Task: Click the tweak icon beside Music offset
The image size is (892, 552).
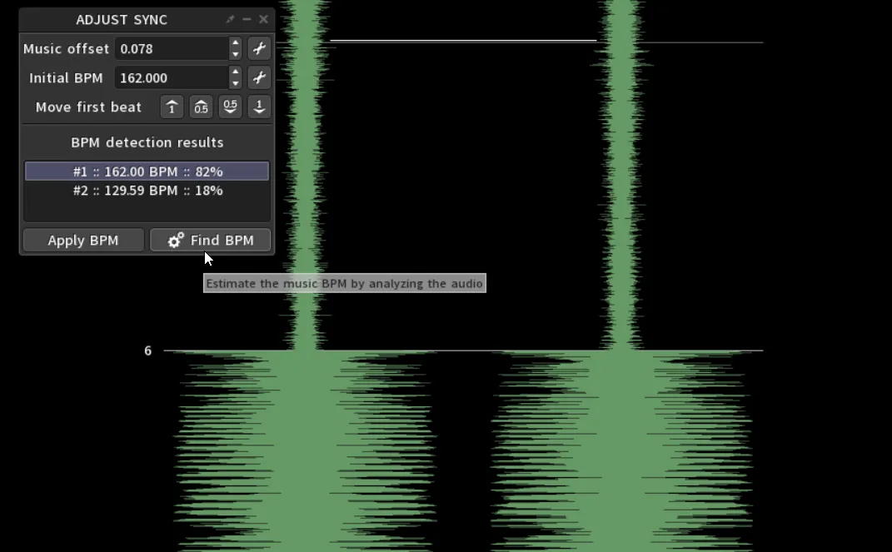Action: [259, 49]
